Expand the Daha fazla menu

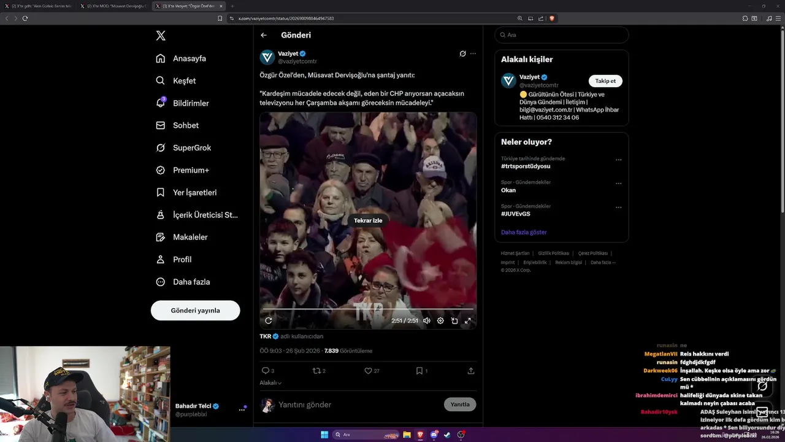183,282
